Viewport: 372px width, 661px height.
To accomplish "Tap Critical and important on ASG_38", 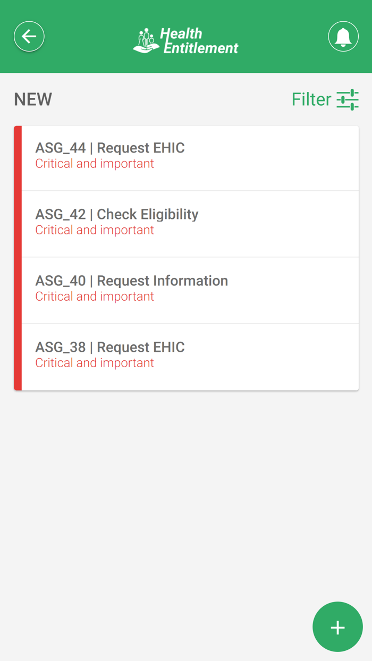I will pos(94,363).
